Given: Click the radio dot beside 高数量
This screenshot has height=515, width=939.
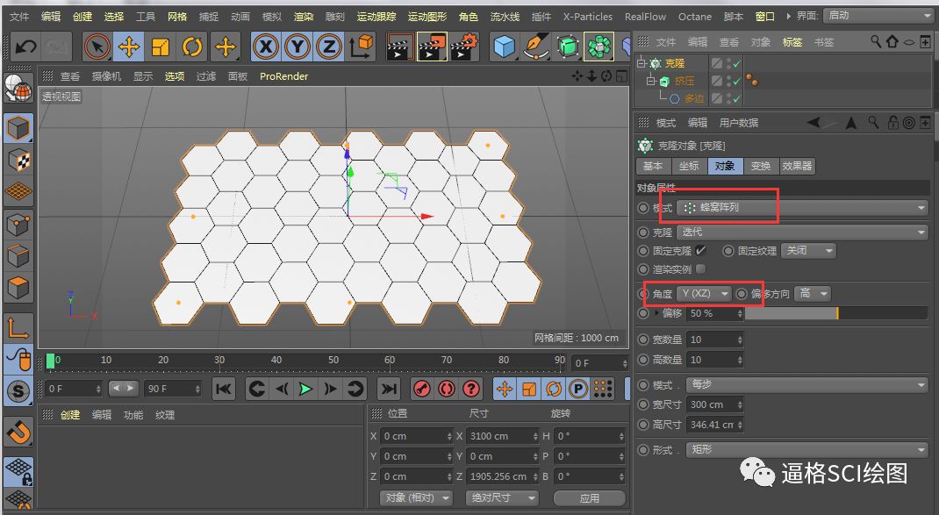Looking at the screenshot, I should 643,360.
